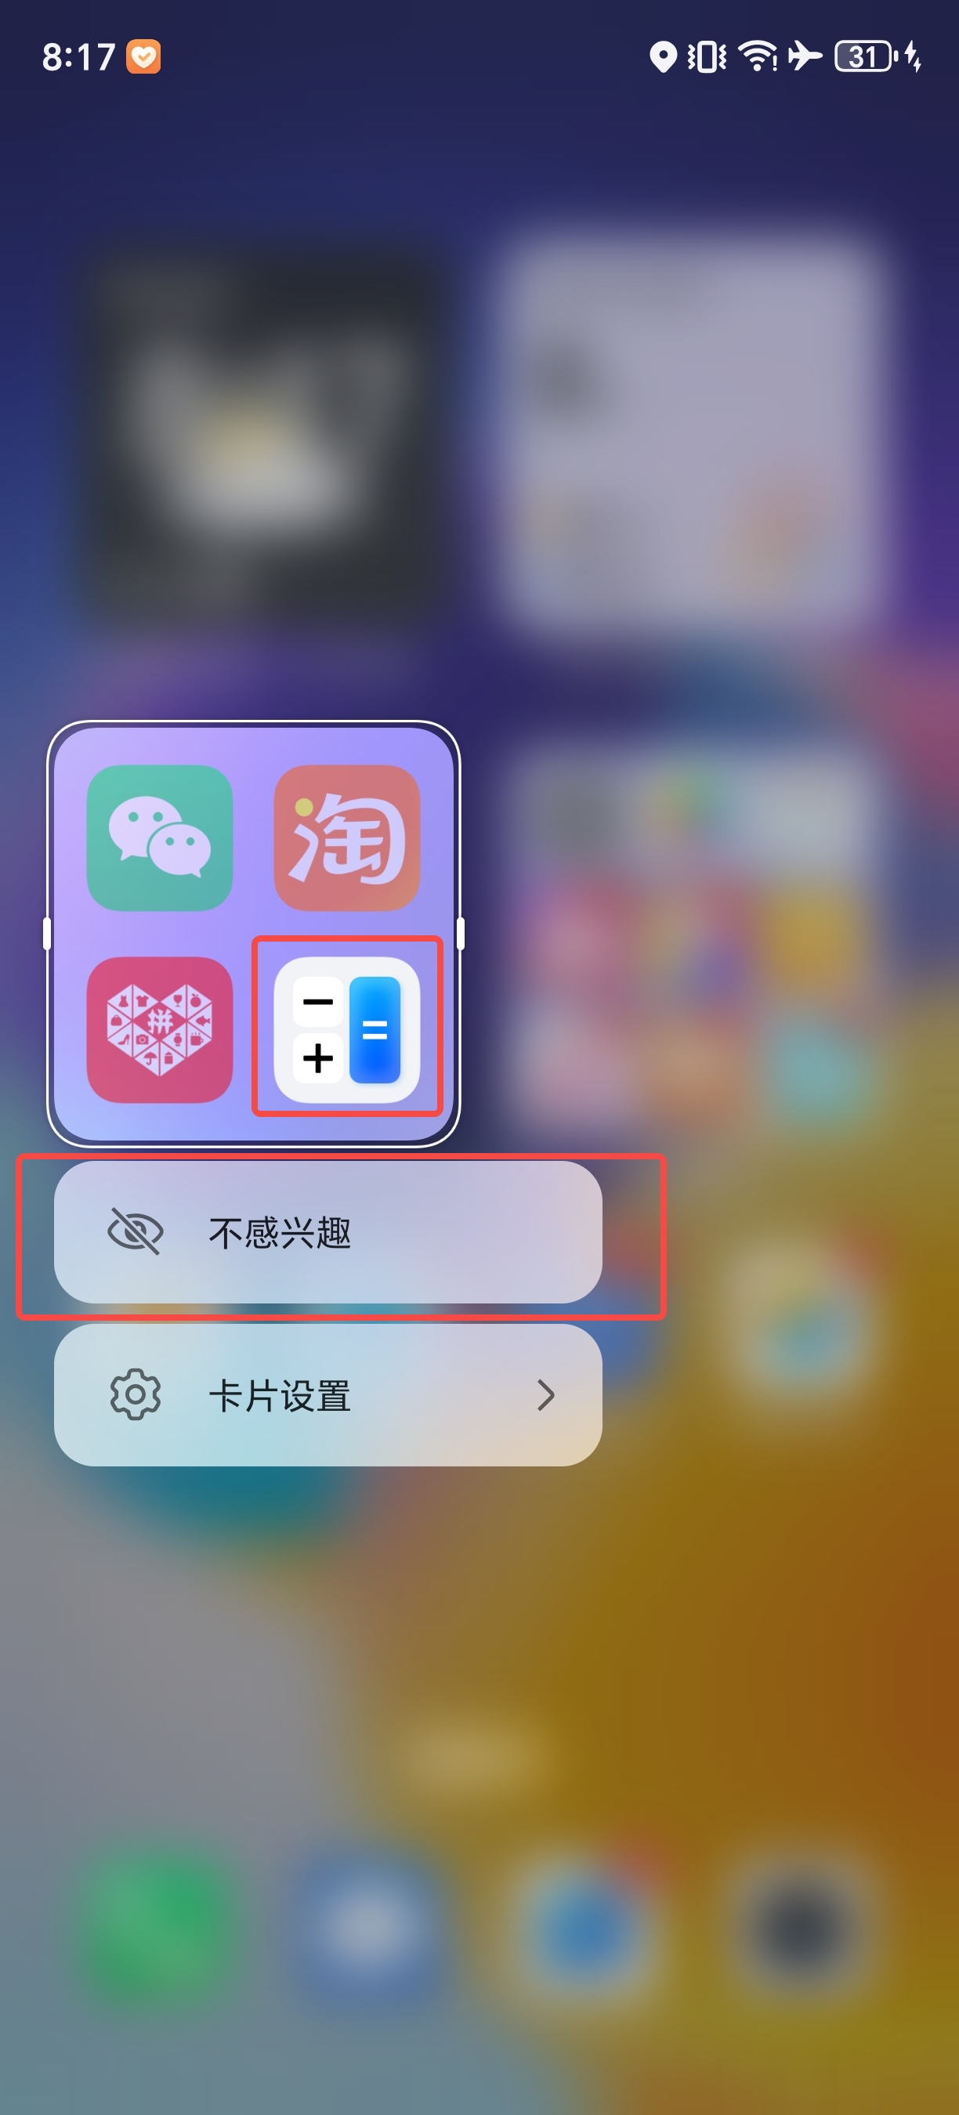Tap the battery level indicator

point(864,56)
